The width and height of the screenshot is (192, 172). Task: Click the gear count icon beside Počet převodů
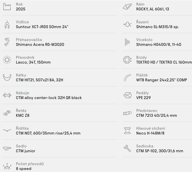coord(7,166)
